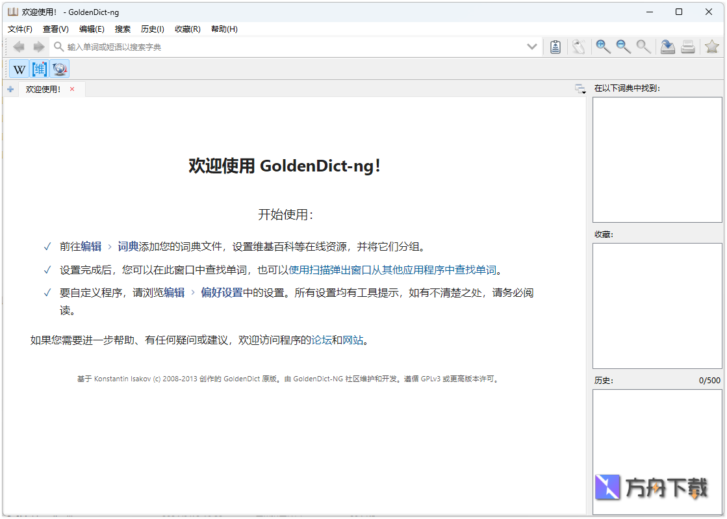Screen dimensions: 727x519
Task: Add current page to favorites star
Action: tap(711, 46)
